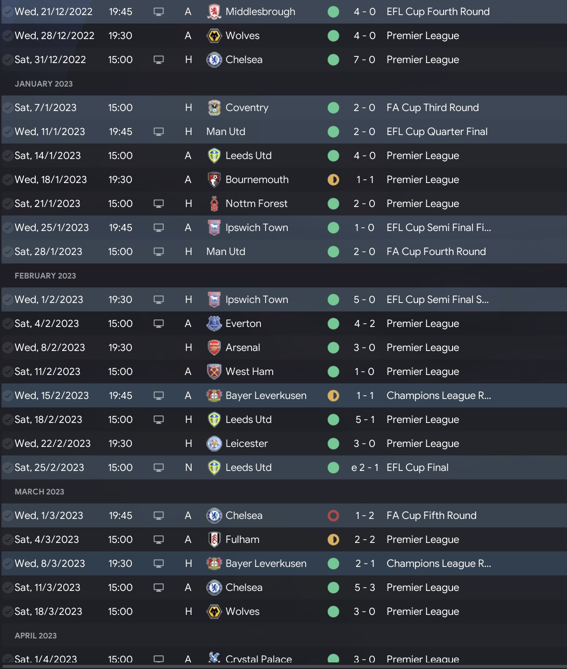Click the West Ham club badge
Image resolution: width=567 pixels, height=669 pixels.
point(214,372)
